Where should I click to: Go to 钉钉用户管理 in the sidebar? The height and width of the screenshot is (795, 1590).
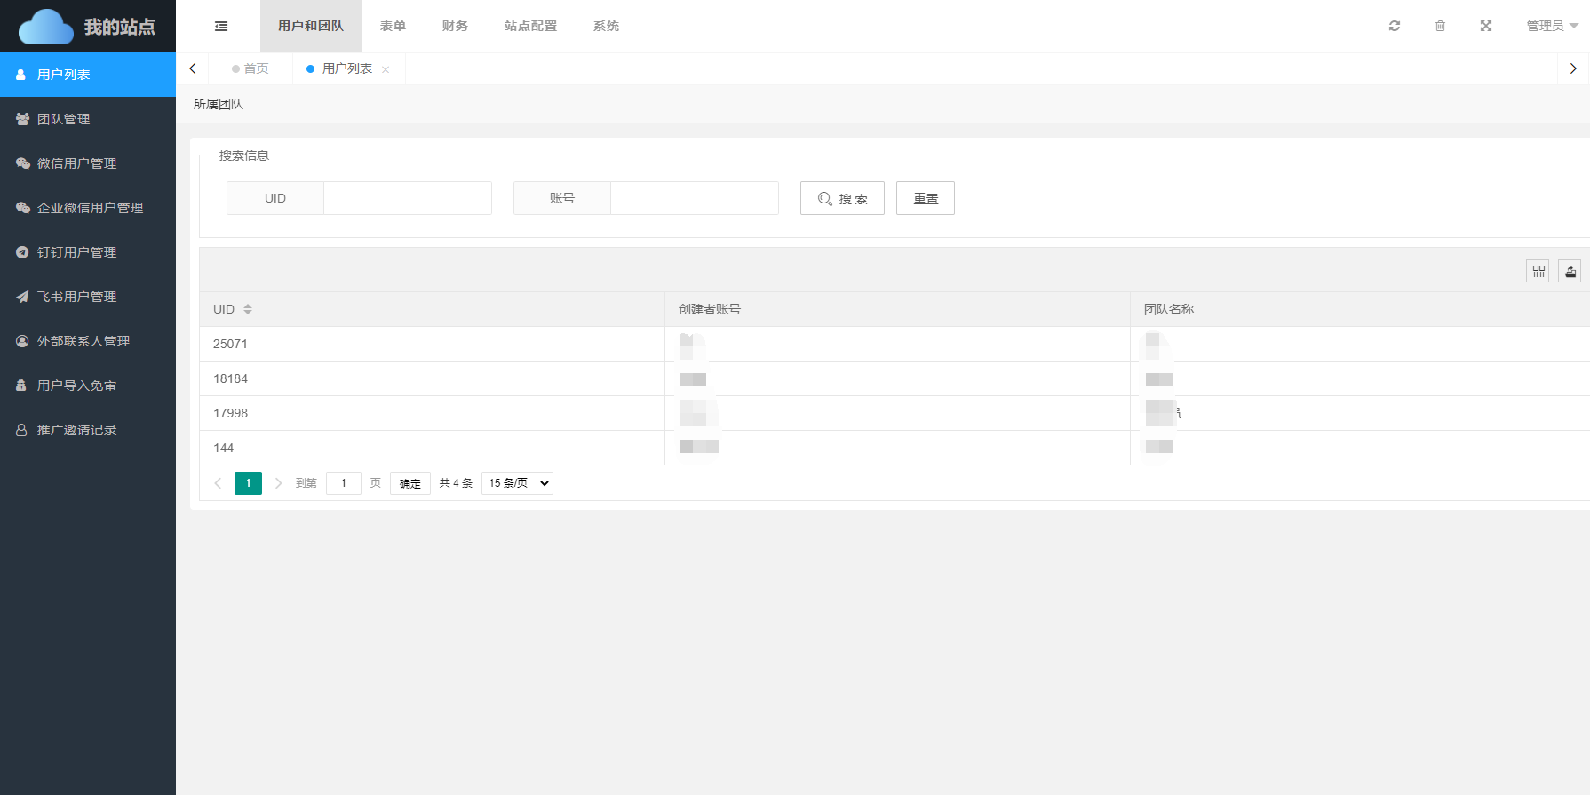[x=76, y=252]
